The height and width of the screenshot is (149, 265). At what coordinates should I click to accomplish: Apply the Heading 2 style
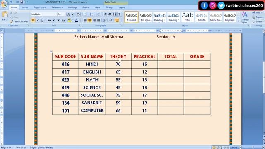point(173,17)
